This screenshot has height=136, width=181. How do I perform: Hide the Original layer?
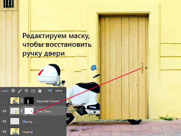tap(5, 131)
